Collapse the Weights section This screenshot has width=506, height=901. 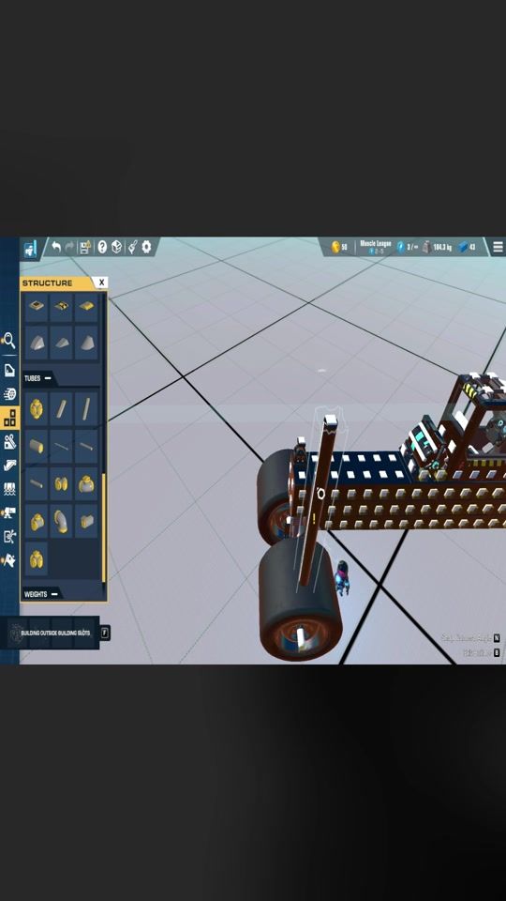[x=54, y=593]
